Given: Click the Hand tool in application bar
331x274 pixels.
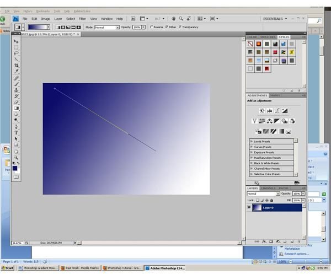Looking at the screenshot, I should 174,19.
